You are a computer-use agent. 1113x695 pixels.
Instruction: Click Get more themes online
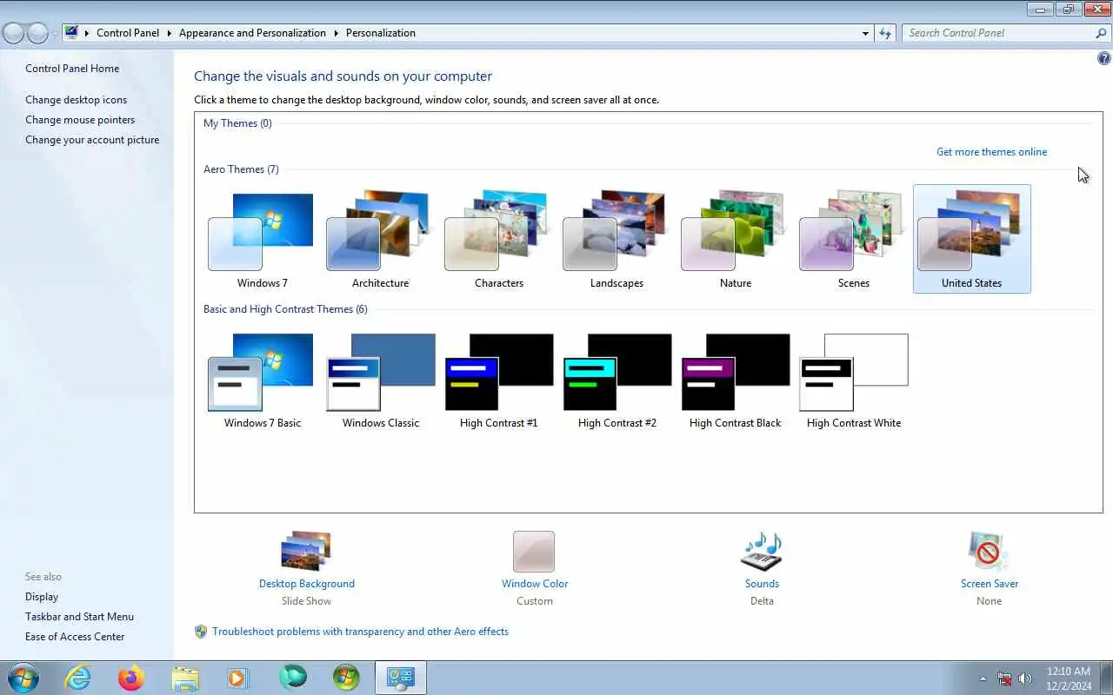click(x=991, y=152)
